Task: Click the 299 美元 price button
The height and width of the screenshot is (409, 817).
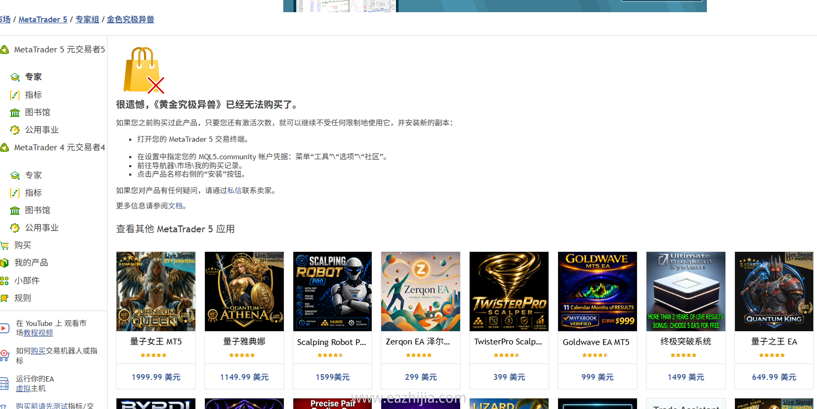Action: click(x=421, y=377)
